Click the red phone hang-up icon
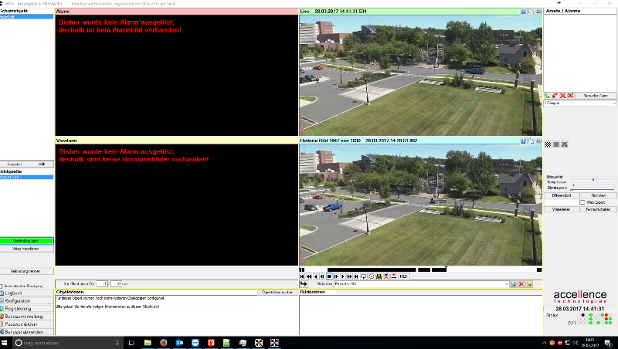Screen dimensions: 618x349 pyautogui.click(x=555, y=95)
